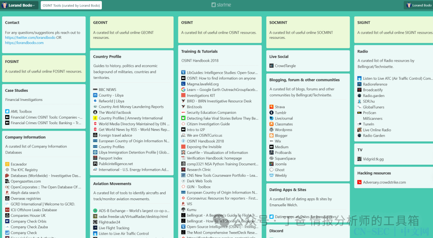Select the Aviation Movements widget heading
The height and width of the screenshot is (238, 433).
point(112,184)
